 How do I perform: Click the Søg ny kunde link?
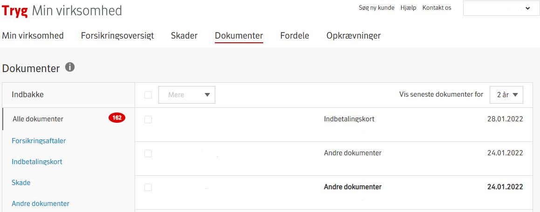[376, 8]
